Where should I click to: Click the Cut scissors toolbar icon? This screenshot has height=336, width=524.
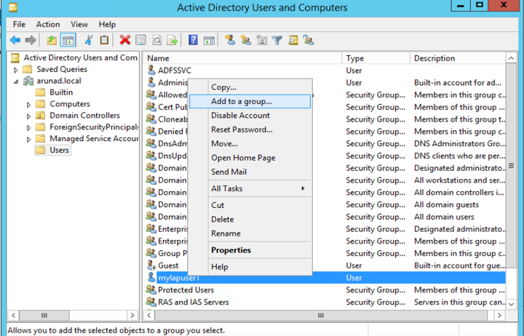click(x=89, y=41)
